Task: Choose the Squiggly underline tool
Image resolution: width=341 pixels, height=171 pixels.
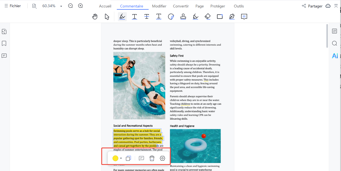Action: coord(159,17)
